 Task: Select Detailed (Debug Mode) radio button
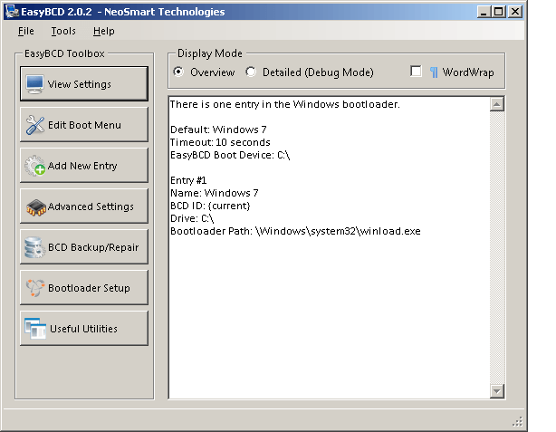(x=251, y=72)
